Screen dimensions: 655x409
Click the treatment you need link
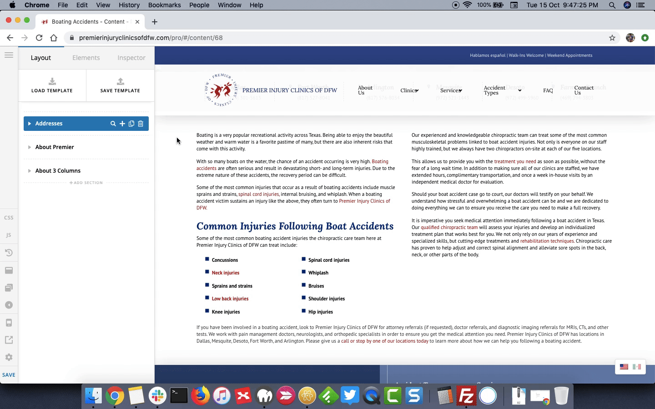515,161
